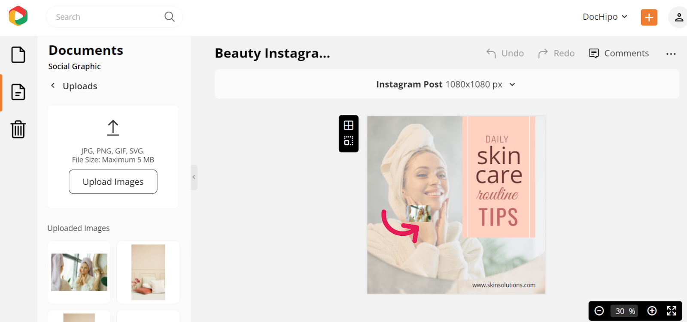The height and width of the screenshot is (322, 687).
Task: Click the selection frame icon beside canvas
Action: point(349,141)
